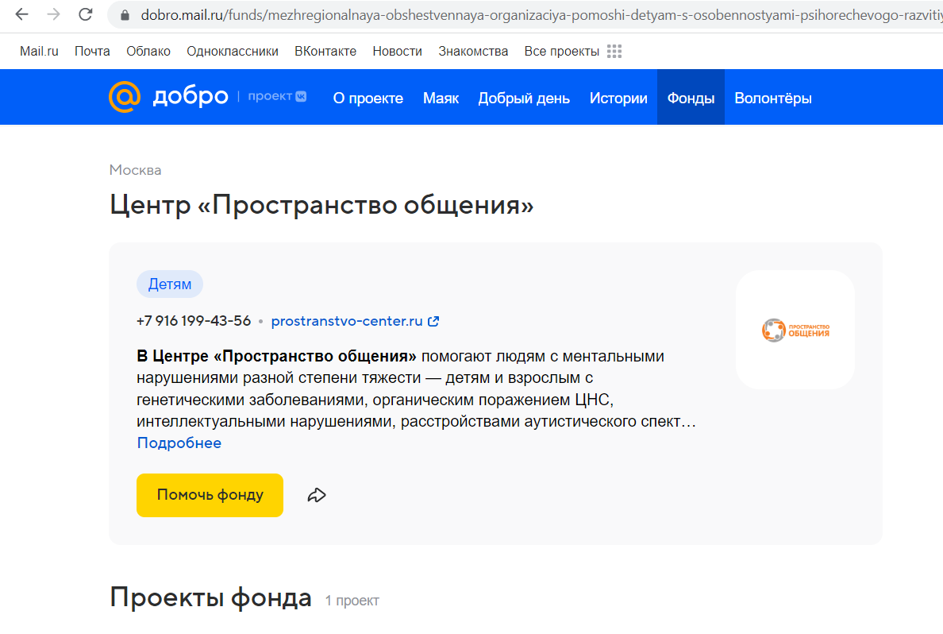Expand Все проекты list
The height and width of the screenshot is (634, 943).
pos(562,51)
